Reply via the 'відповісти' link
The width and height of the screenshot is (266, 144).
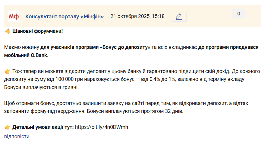[x=17, y=136]
